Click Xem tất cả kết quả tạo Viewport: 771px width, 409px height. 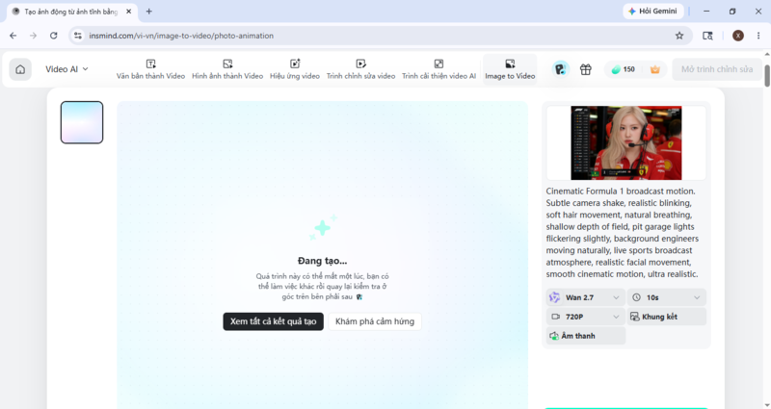[x=274, y=321]
